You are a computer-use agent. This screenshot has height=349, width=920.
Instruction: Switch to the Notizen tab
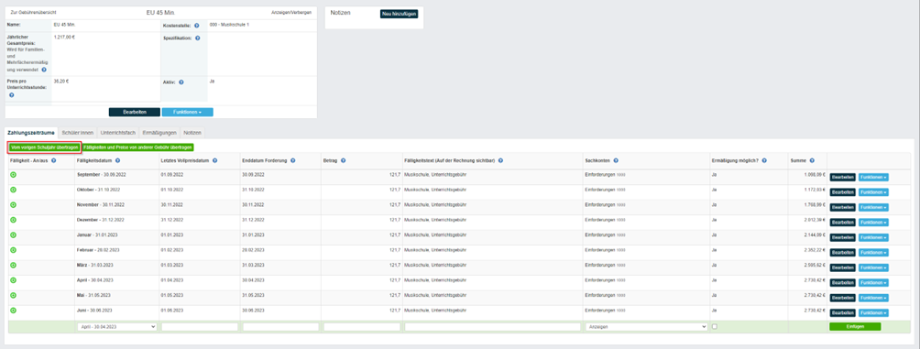click(192, 133)
